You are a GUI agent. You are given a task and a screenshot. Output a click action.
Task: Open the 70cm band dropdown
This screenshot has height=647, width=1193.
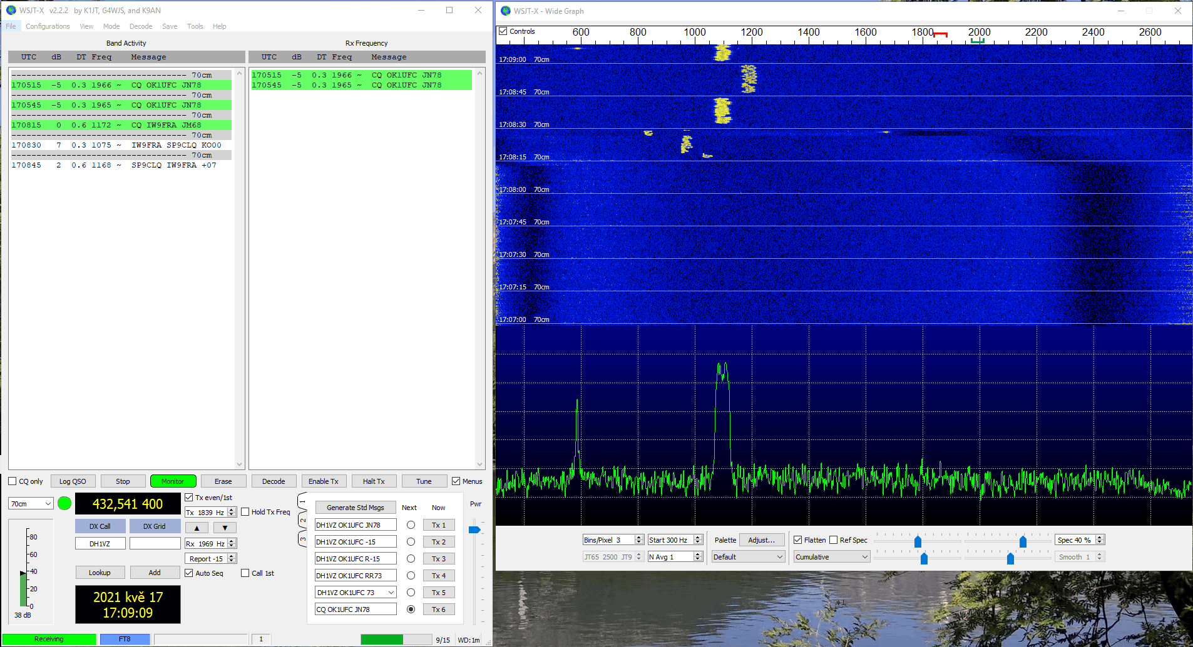point(31,504)
